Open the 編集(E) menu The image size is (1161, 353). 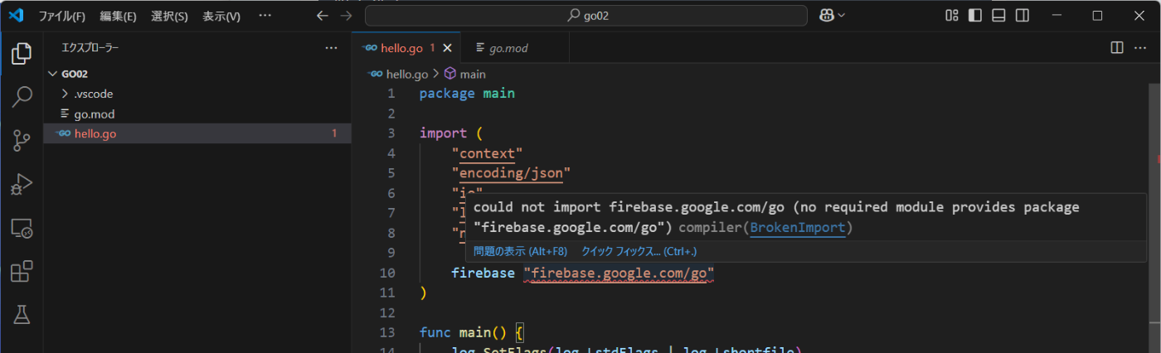point(118,16)
